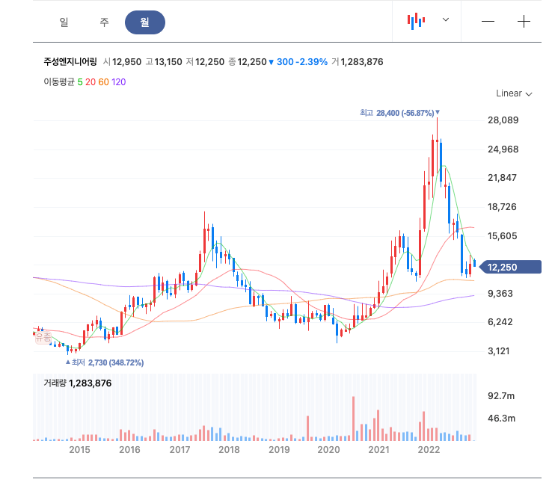Click the 이동평균 label

pos(59,82)
